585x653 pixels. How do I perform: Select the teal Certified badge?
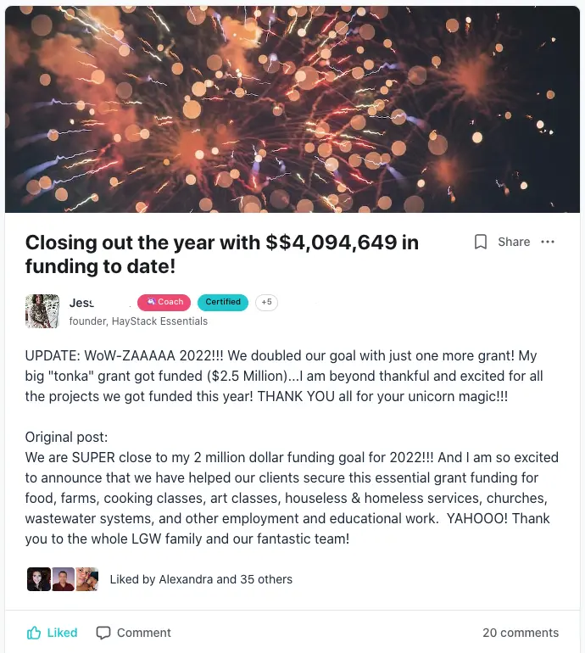(x=223, y=302)
